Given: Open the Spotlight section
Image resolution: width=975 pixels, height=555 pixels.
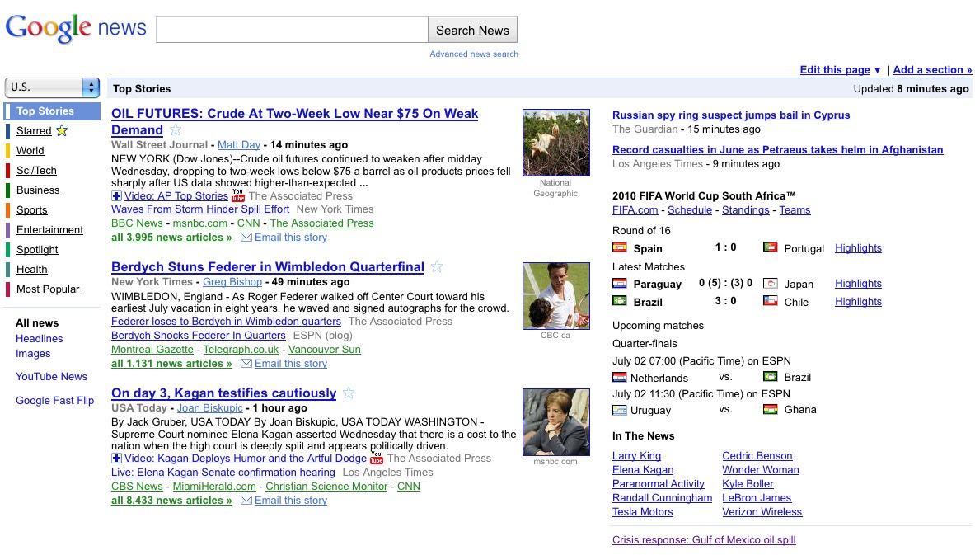Looking at the screenshot, I should (37, 250).
